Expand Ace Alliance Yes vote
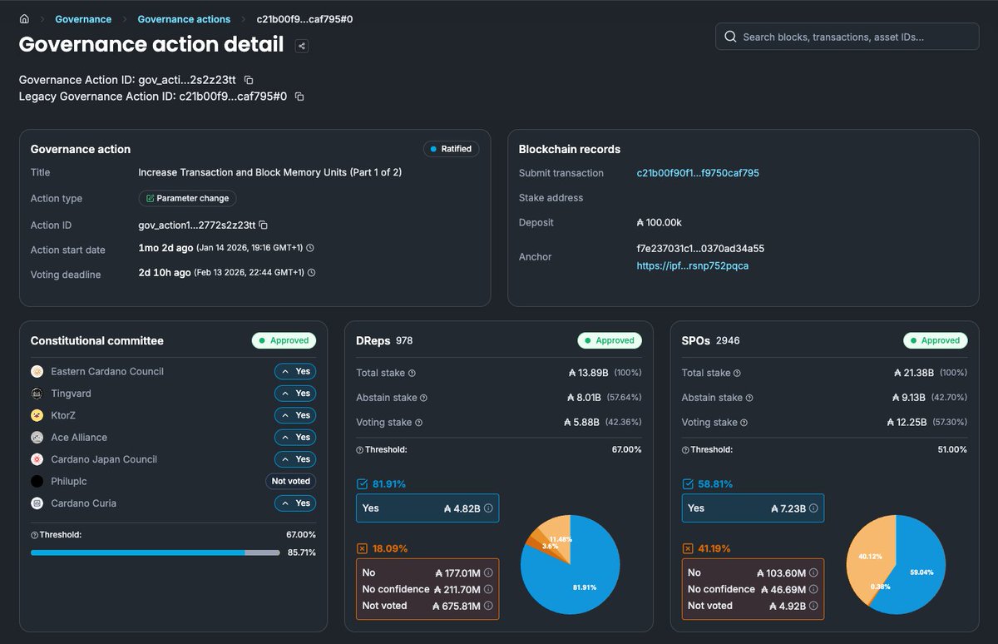 [x=295, y=437]
